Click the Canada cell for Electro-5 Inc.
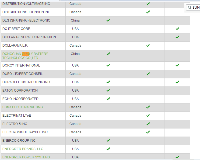Image resolution: width=200 pixels, height=160 pixels. (x=75, y=124)
